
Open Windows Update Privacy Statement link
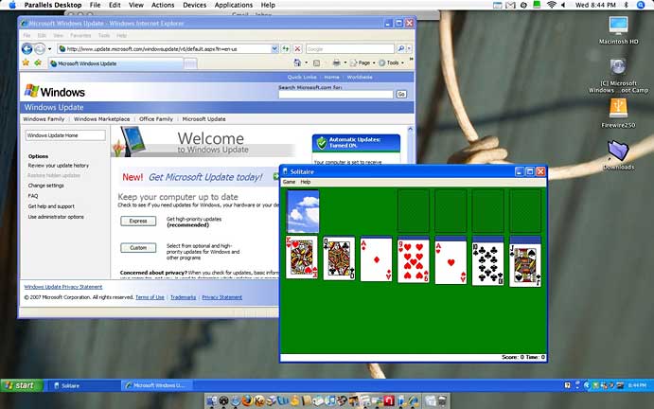tap(63, 287)
